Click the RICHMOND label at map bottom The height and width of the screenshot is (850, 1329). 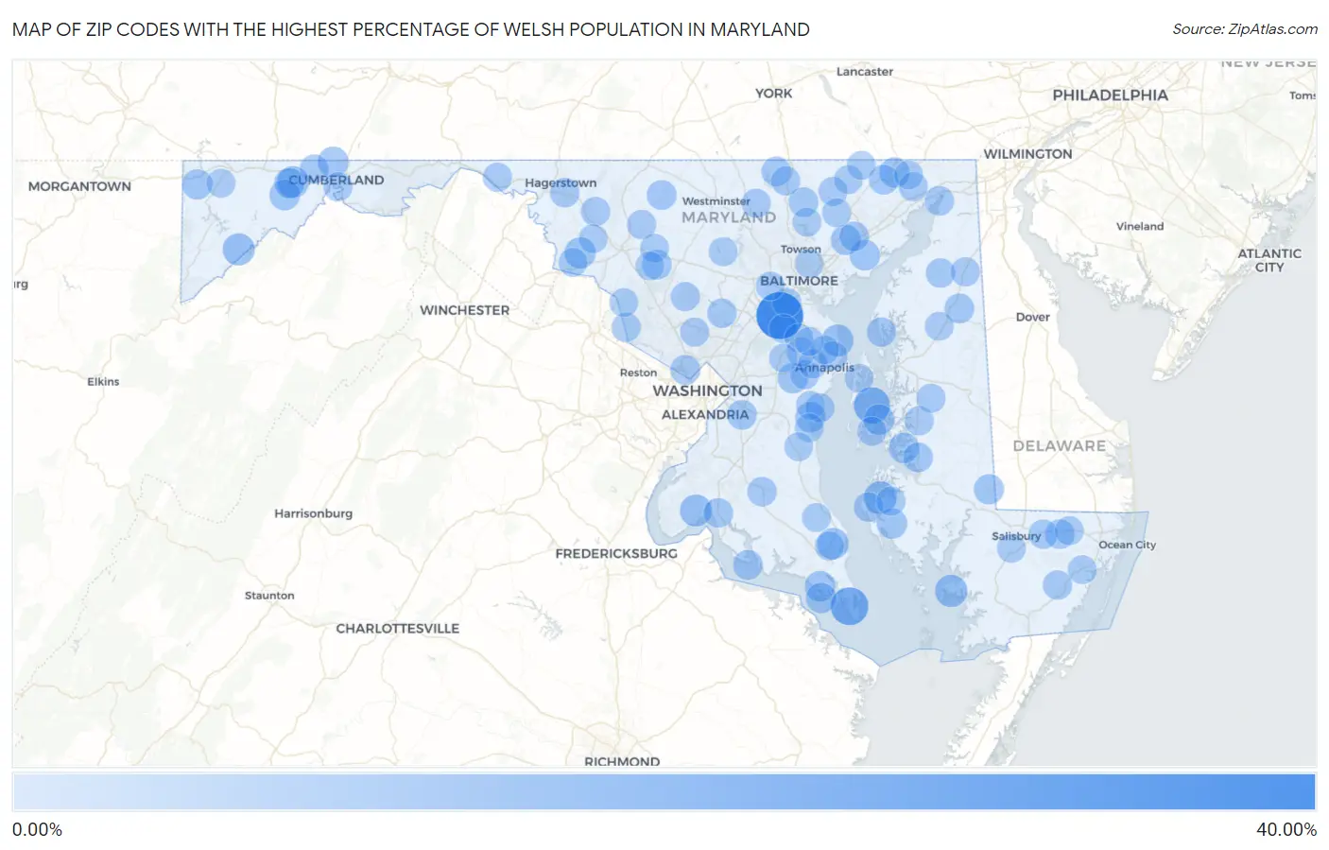(x=622, y=760)
